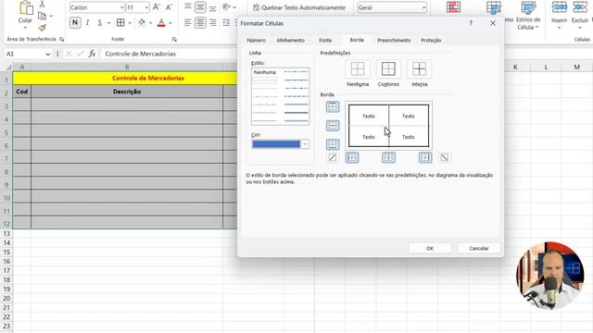Viewport: 593px width, 333px height.
Task: Click the decrease font size icon
Action: pos(169,7)
